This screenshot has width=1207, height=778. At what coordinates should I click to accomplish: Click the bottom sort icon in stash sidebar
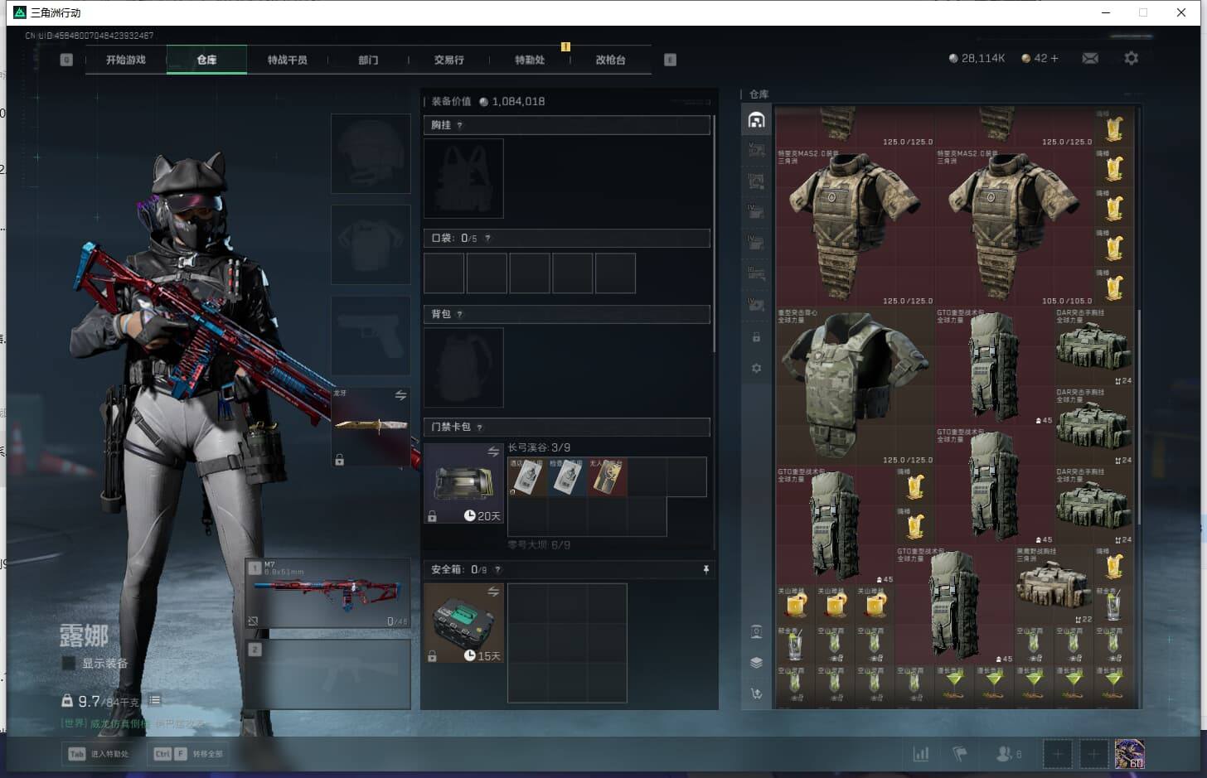click(756, 693)
